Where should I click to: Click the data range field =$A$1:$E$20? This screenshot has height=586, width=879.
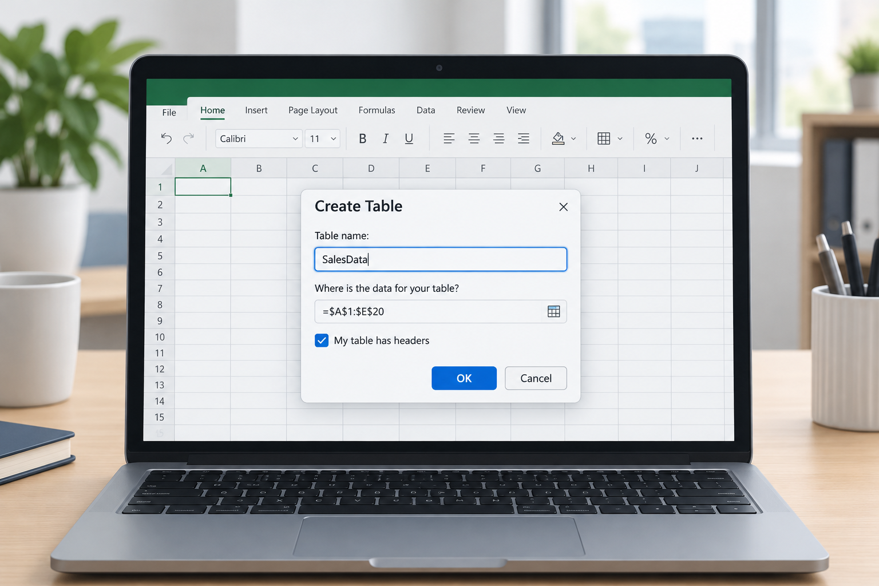441,311
